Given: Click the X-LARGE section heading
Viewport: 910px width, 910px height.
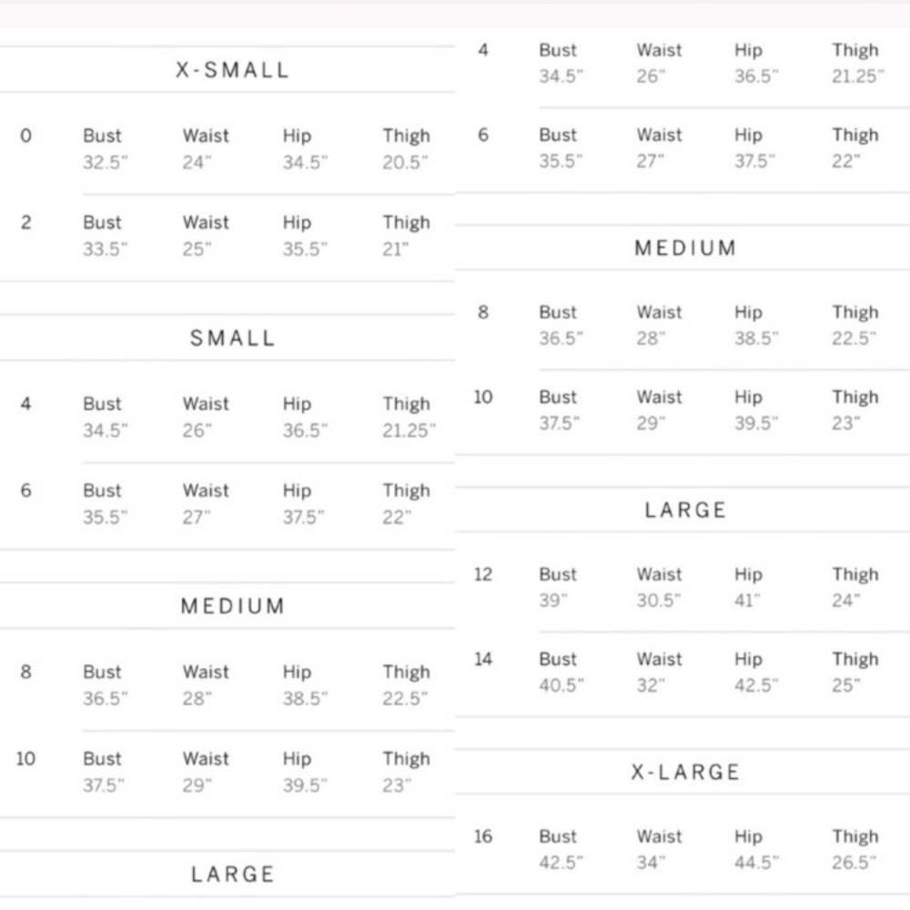Looking at the screenshot, I should tap(685, 772).
